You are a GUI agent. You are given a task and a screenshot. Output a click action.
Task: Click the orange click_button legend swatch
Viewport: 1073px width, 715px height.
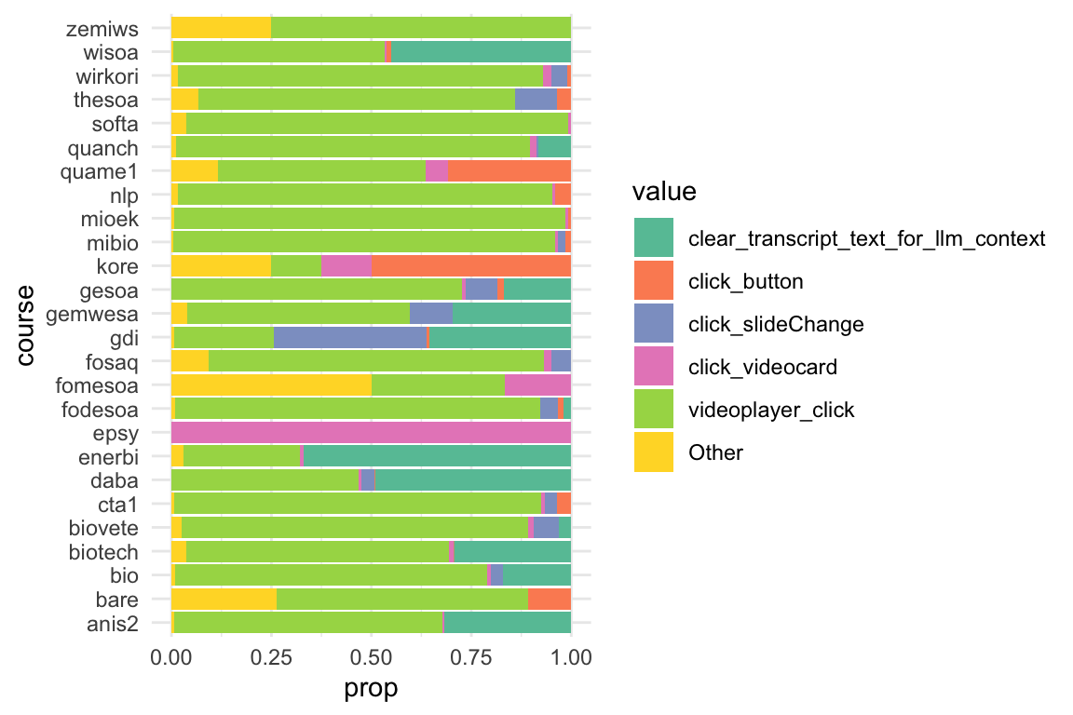tap(653, 281)
